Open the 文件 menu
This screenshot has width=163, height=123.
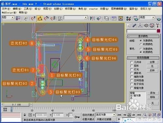pos(6,9)
